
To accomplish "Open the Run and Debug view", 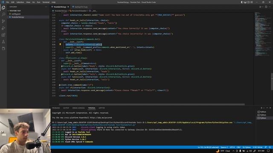I will (x=3, y=28).
